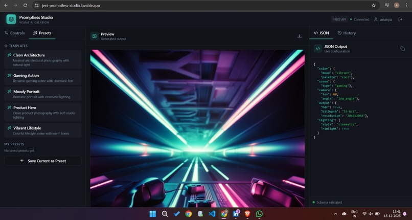Click the "mood": "vibrant" JSON line

pyautogui.click(x=336, y=73)
